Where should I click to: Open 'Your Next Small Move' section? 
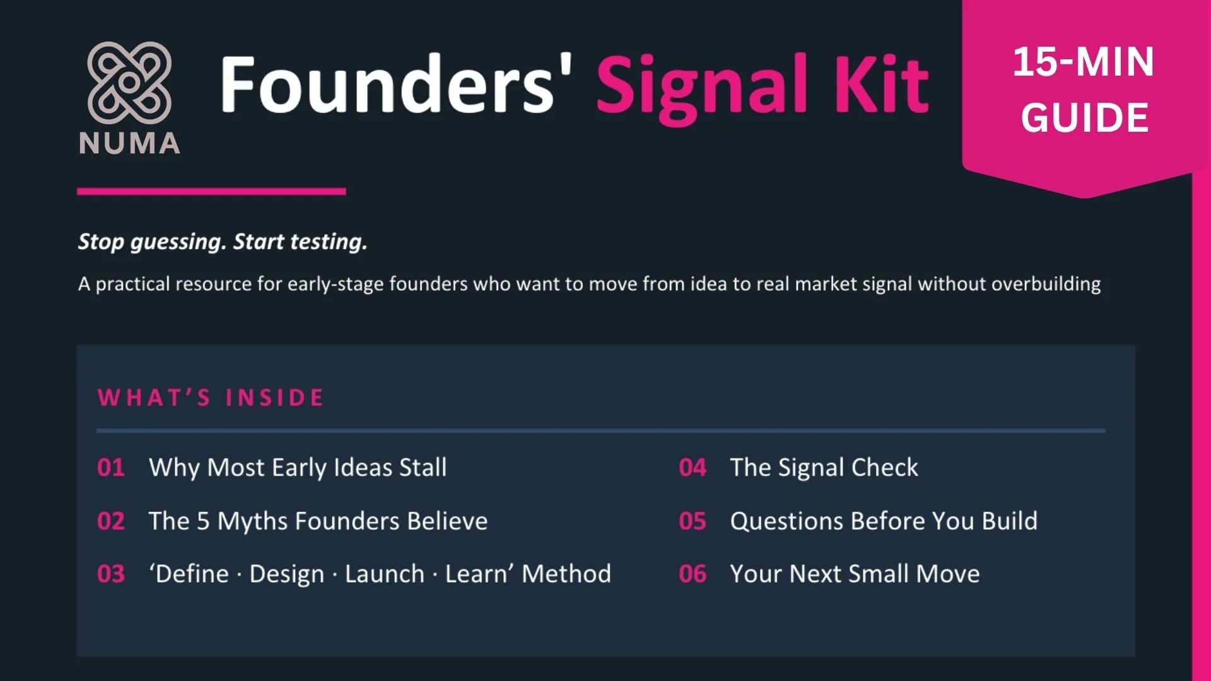[855, 574]
